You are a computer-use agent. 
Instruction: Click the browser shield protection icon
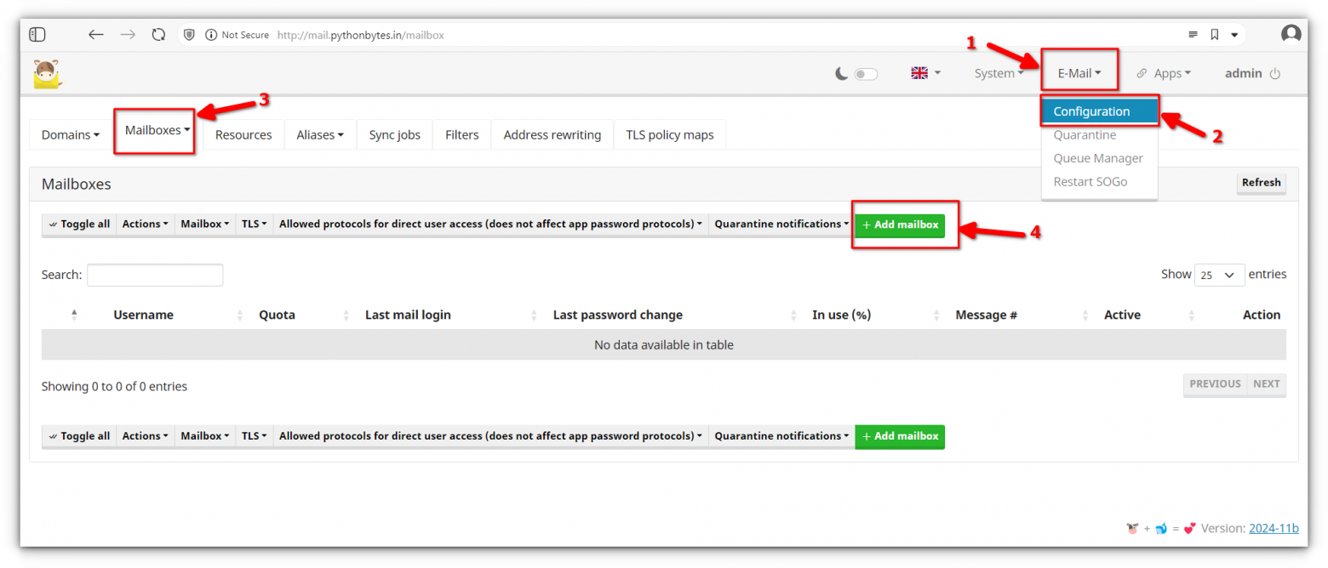click(190, 35)
